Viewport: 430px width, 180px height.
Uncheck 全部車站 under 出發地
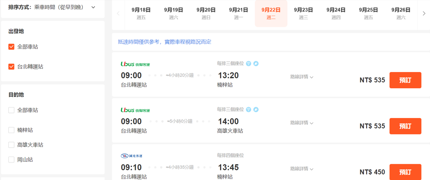point(11,47)
